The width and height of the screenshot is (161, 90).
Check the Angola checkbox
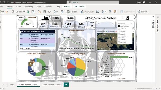click(x=119, y=34)
